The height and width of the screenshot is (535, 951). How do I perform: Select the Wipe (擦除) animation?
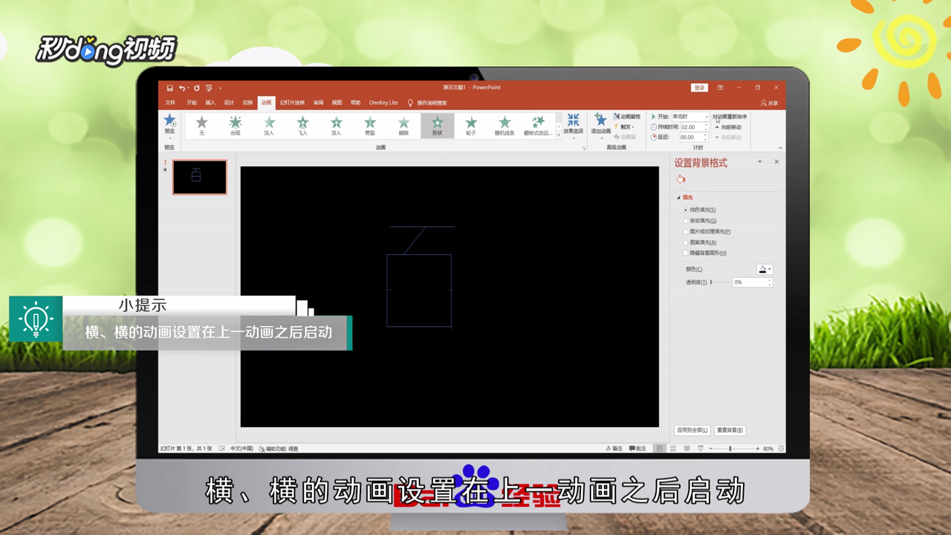(403, 126)
